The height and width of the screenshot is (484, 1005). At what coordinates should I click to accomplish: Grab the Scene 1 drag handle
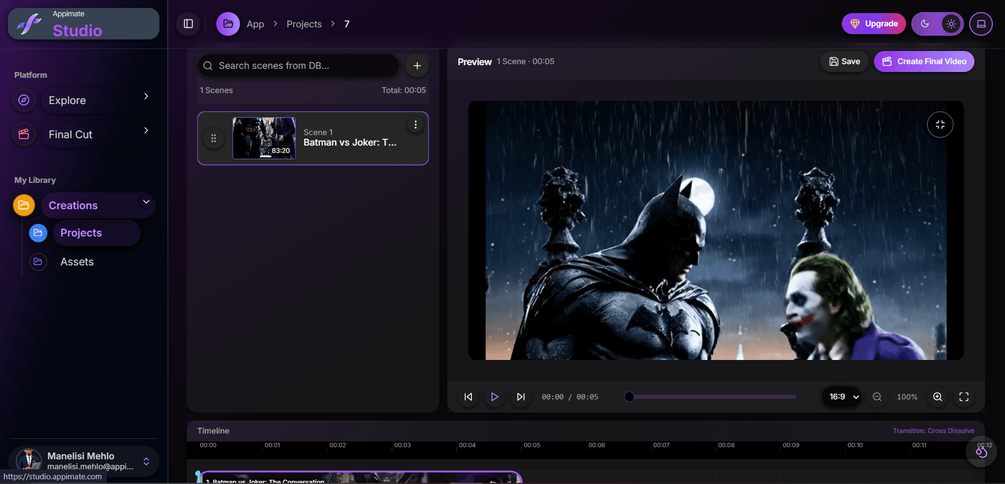point(214,138)
